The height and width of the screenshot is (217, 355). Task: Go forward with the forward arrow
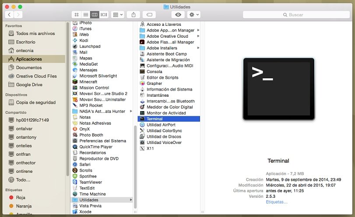pos(18,15)
